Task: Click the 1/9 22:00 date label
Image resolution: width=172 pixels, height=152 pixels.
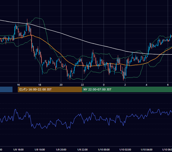Action: pyautogui.click(x=82, y=149)
